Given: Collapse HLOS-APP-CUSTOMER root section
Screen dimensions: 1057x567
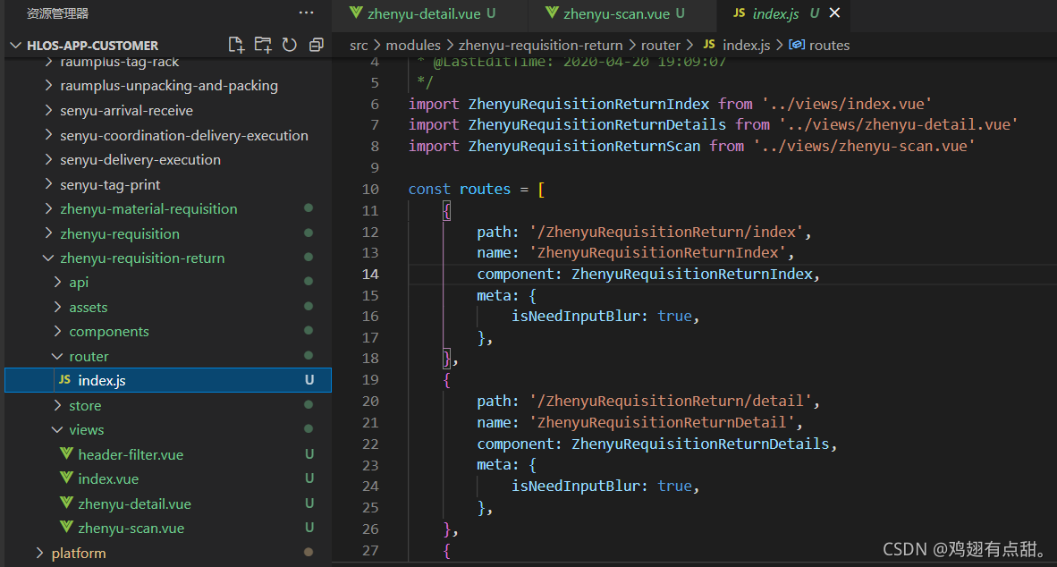Looking at the screenshot, I should click(92, 46).
